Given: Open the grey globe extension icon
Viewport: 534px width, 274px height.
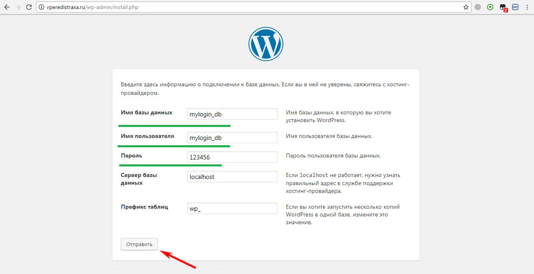Looking at the screenshot, I should pos(478,7).
